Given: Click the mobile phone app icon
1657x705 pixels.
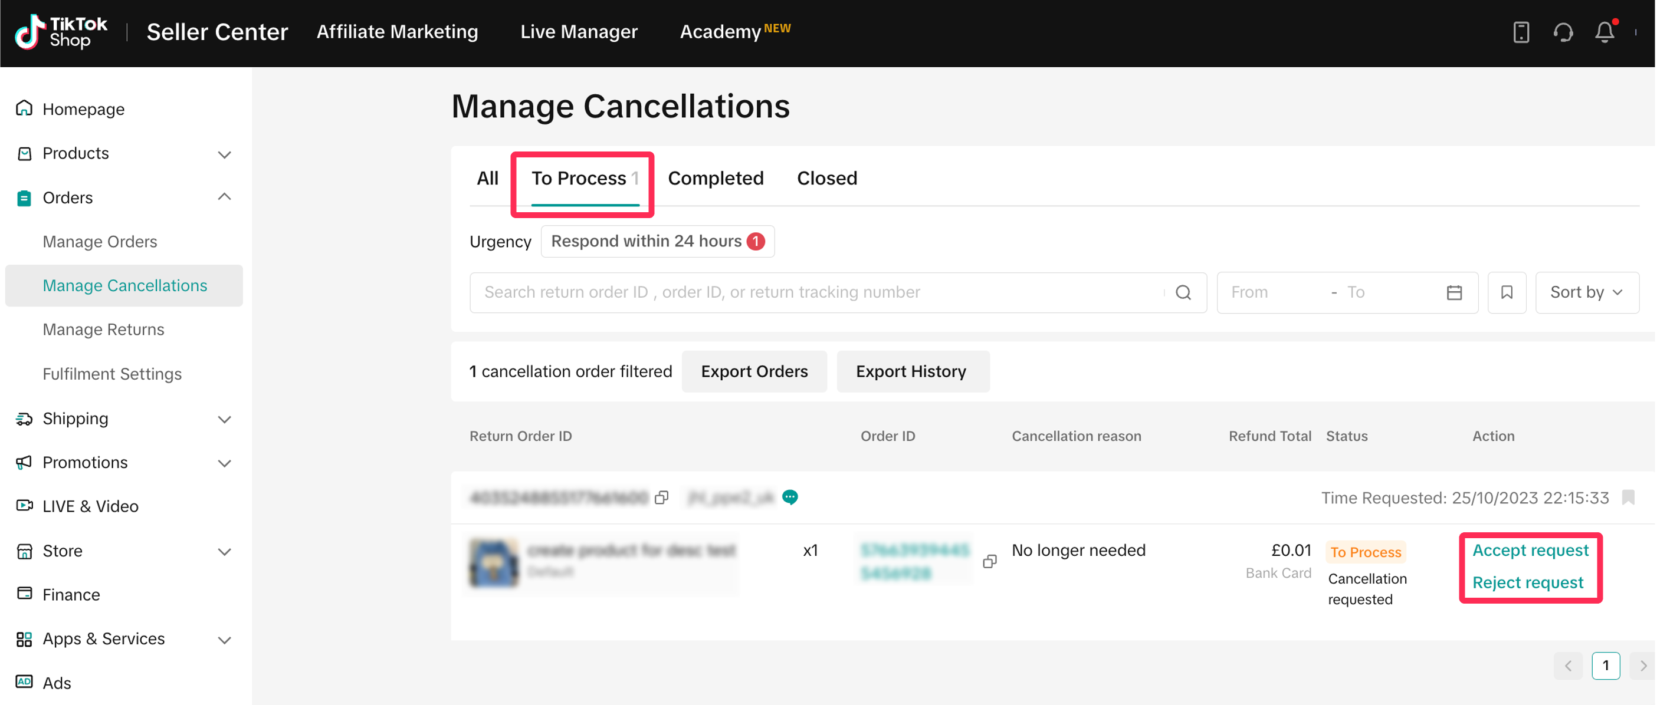Looking at the screenshot, I should (1521, 31).
